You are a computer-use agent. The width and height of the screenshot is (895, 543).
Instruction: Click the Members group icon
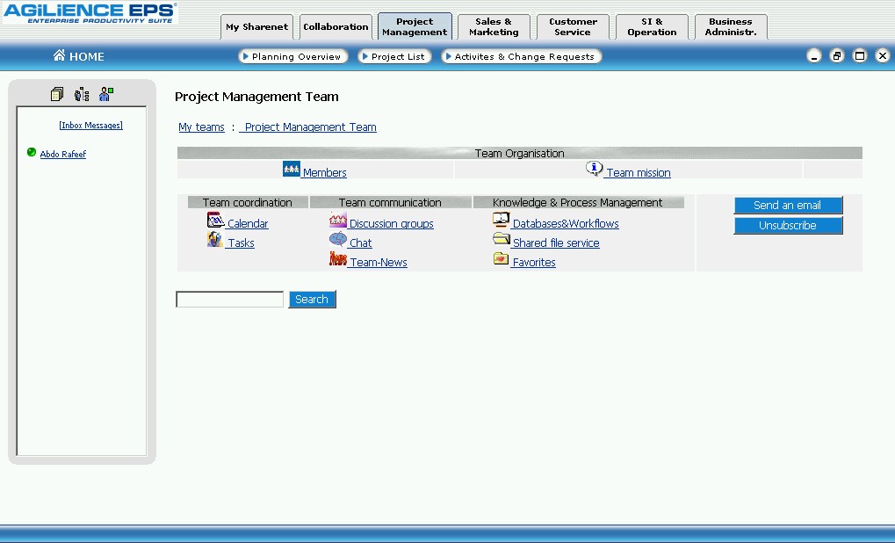point(292,169)
